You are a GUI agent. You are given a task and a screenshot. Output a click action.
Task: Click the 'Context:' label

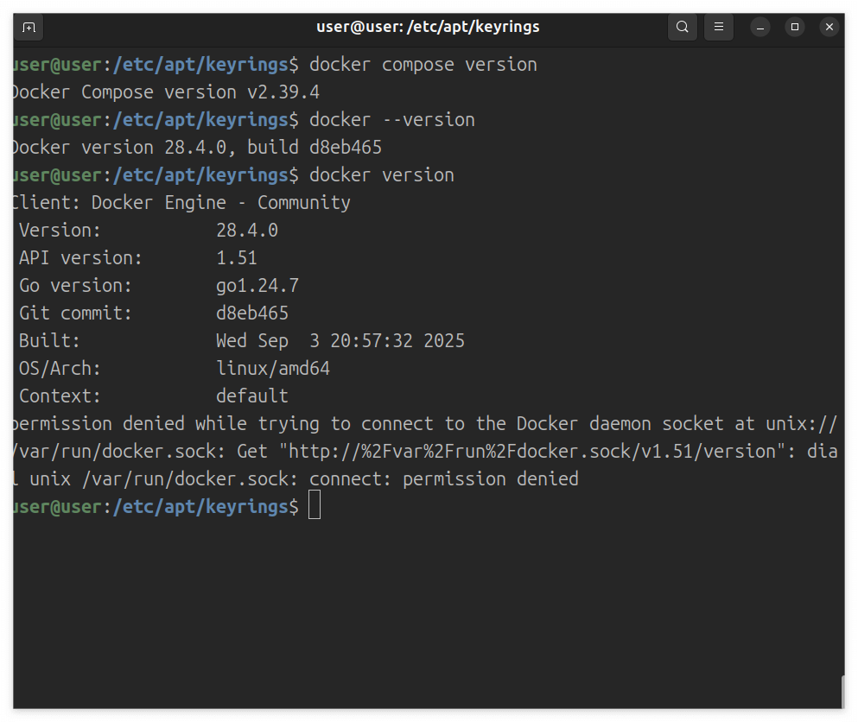(60, 396)
